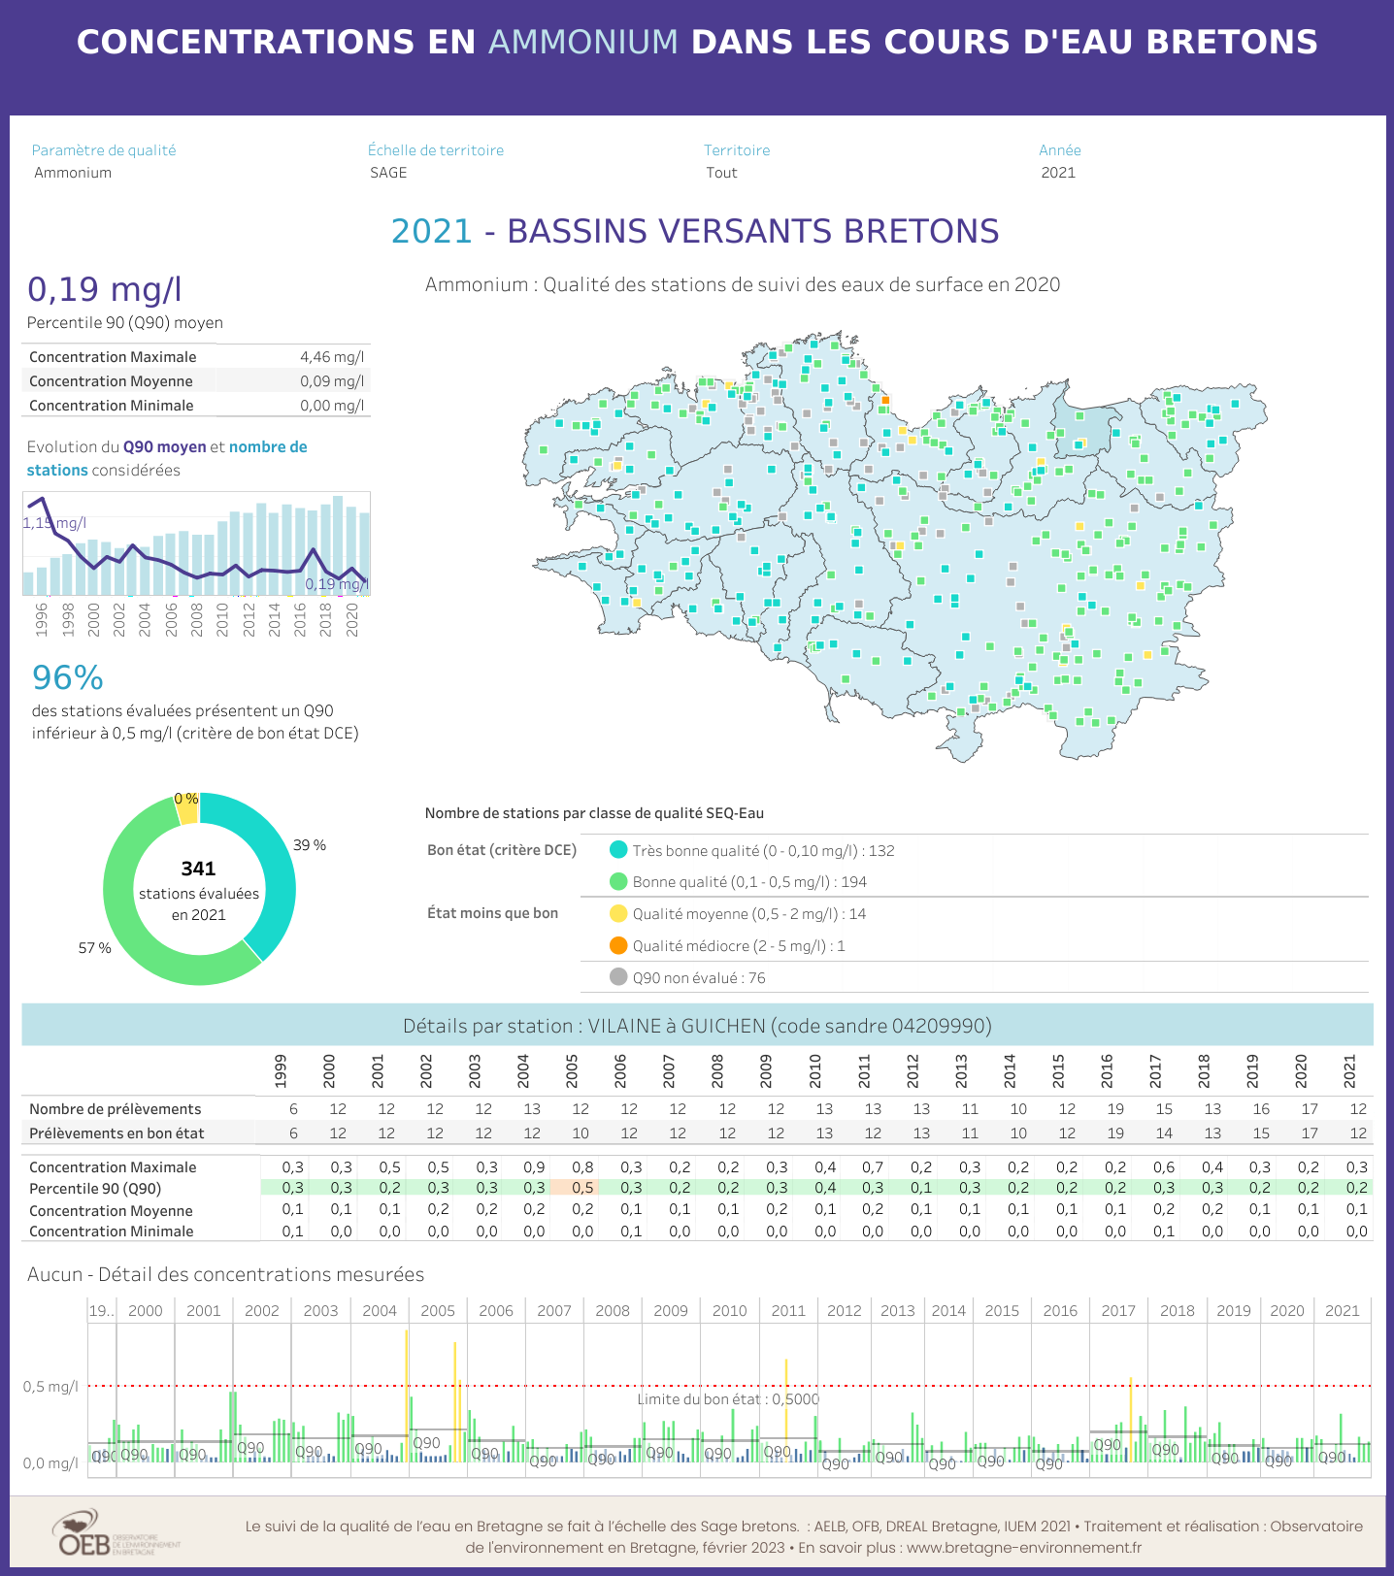Click the orange 2005 Q90 cell 0,5
Screen dimensions: 1394x1576
pos(575,1188)
